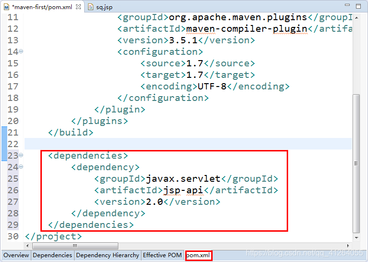Maximize the editor area
Viewport: 368px width, 262px height.
point(358,6)
